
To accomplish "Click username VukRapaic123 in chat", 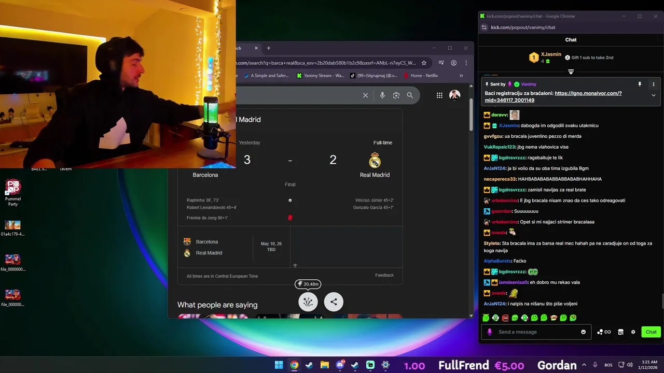I will click(500, 147).
